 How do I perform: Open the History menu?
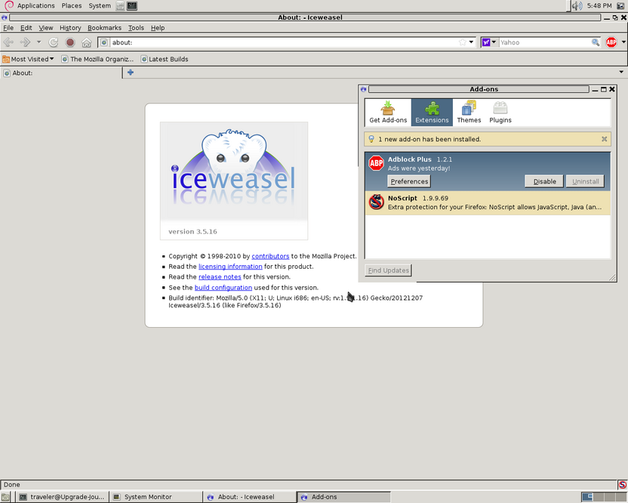tap(70, 28)
